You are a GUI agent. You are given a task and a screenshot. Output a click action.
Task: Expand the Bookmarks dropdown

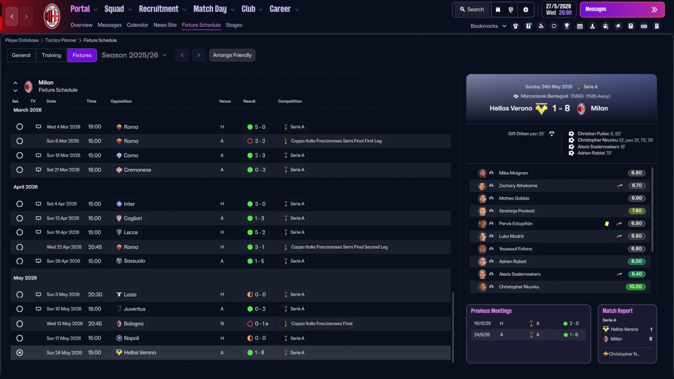489,26
